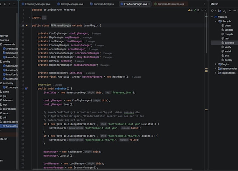Jump to next highlighted error arrow down
This screenshot has height=171, width=238.
pos(205,10)
